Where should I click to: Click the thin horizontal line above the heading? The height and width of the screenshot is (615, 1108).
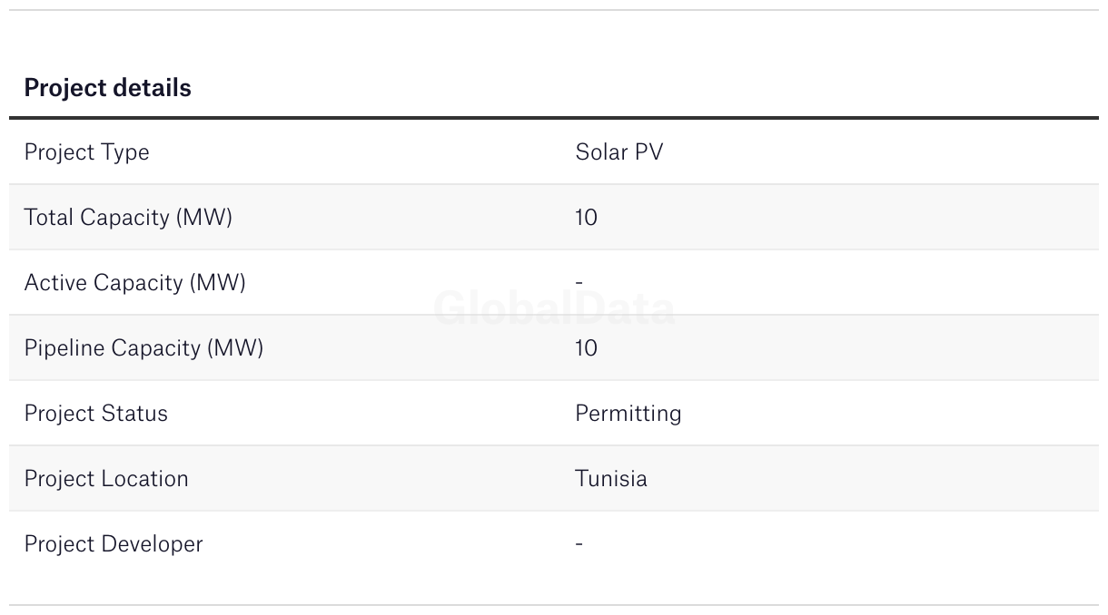pos(554,10)
